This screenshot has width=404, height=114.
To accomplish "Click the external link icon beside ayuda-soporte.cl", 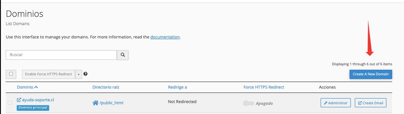I will [x=19, y=100].
